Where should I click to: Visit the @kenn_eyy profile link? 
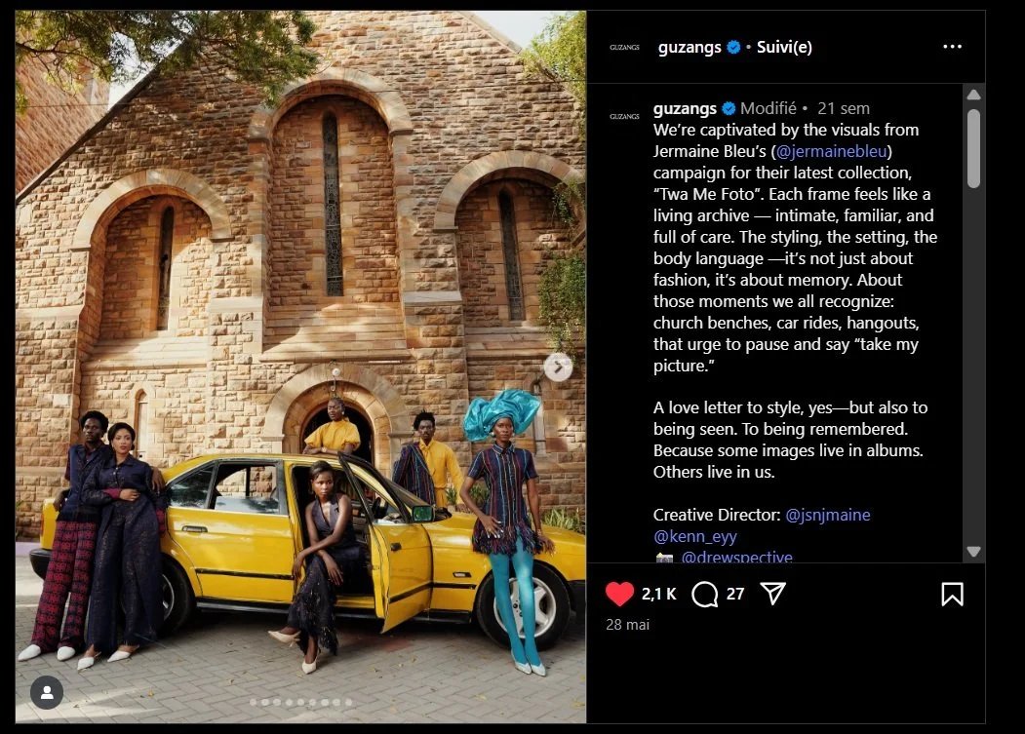click(x=695, y=536)
